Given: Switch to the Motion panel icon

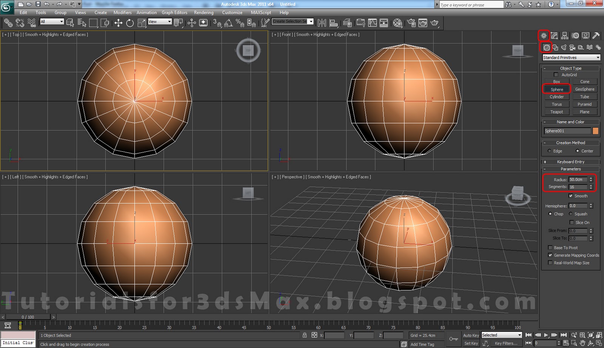Looking at the screenshot, I should point(575,35).
